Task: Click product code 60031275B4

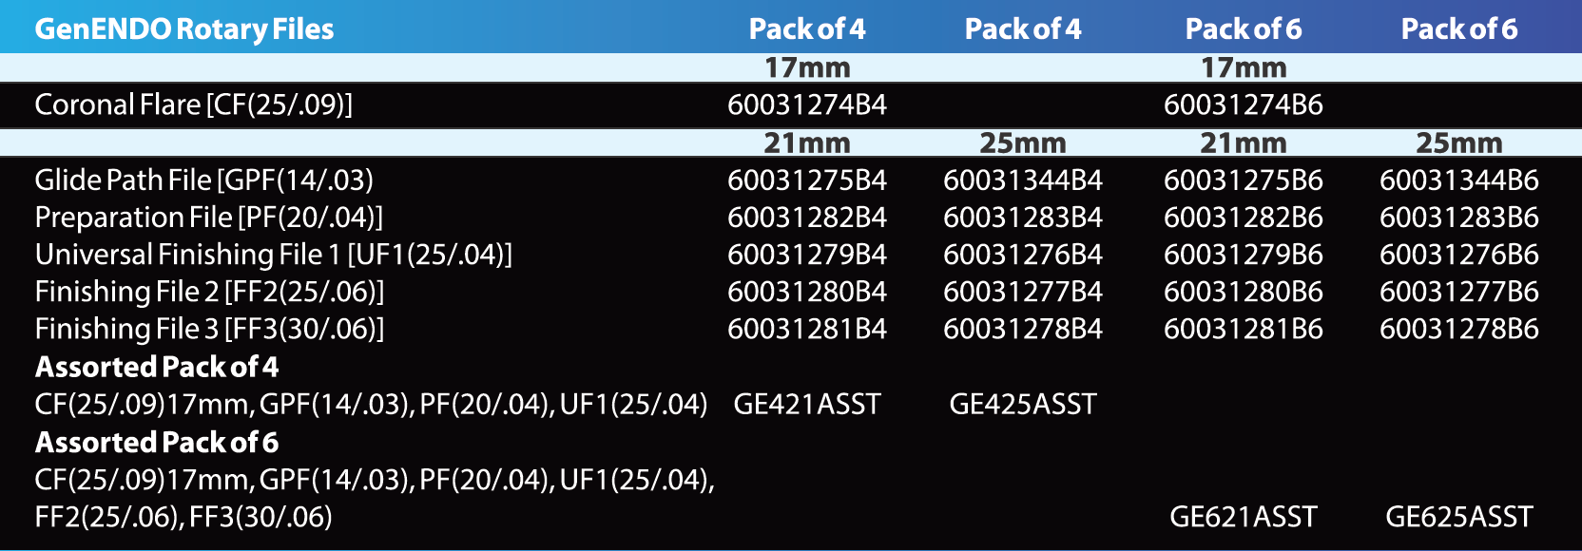Action: click(x=806, y=180)
